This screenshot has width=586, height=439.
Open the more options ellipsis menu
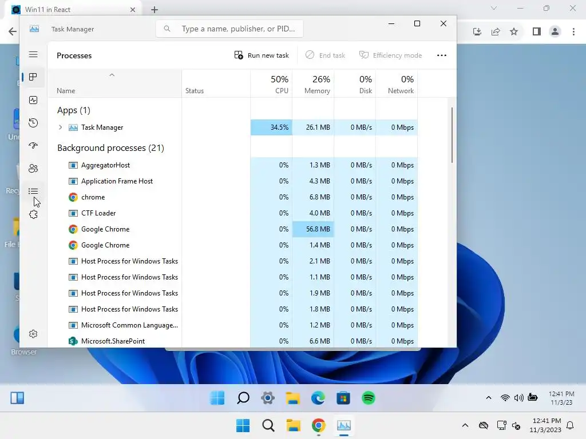tap(442, 55)
